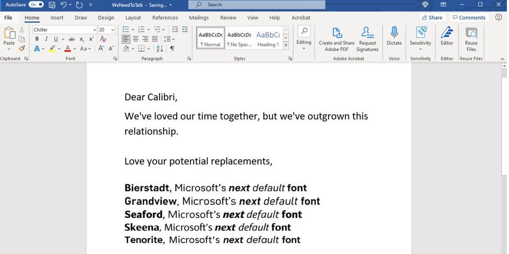Apply superscript formatting
The height and width of the screenshot is (254, 509).
[92, 39]
